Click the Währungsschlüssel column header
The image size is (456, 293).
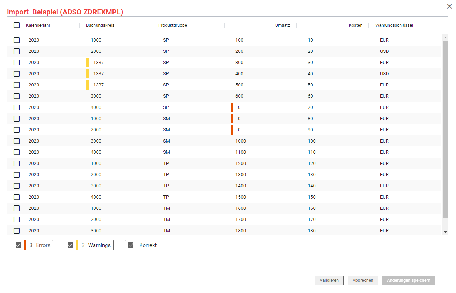pyautogui.click(x=394, y=25)
